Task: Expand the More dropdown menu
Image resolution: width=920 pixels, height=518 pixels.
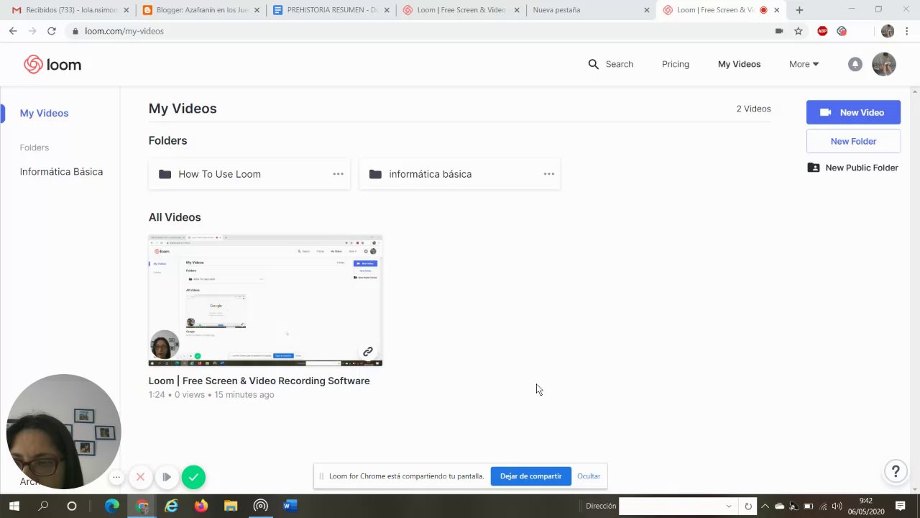Action: pyautogui.click(x=804, y=64)
